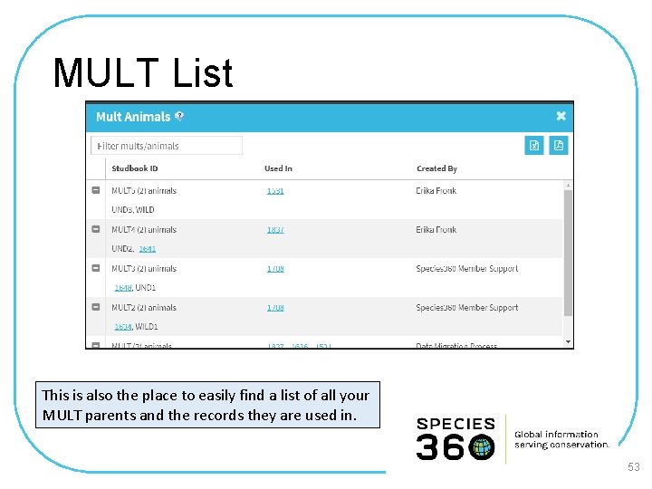The width and height of the screenshot is (652, 489).
Task: Collapse the MULT3 (2) animals row
Action: point(96,268)
